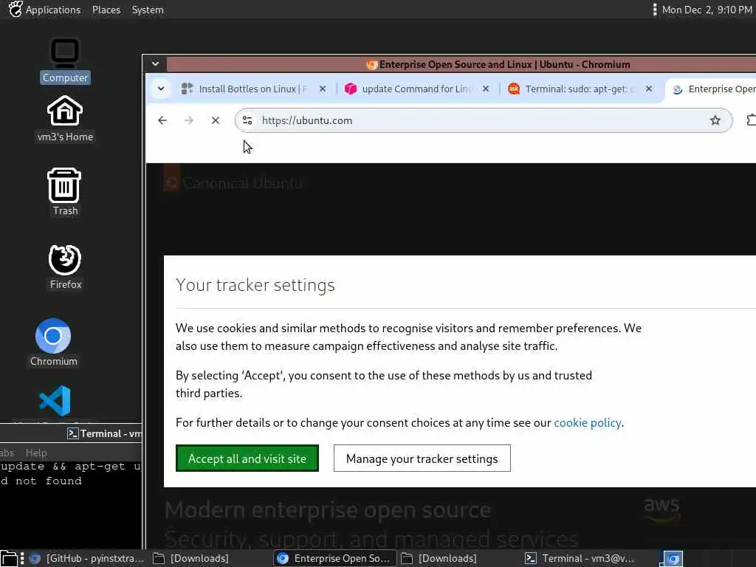Go forward in Chromium
This screenshot has height=567, width=756.
189,120
